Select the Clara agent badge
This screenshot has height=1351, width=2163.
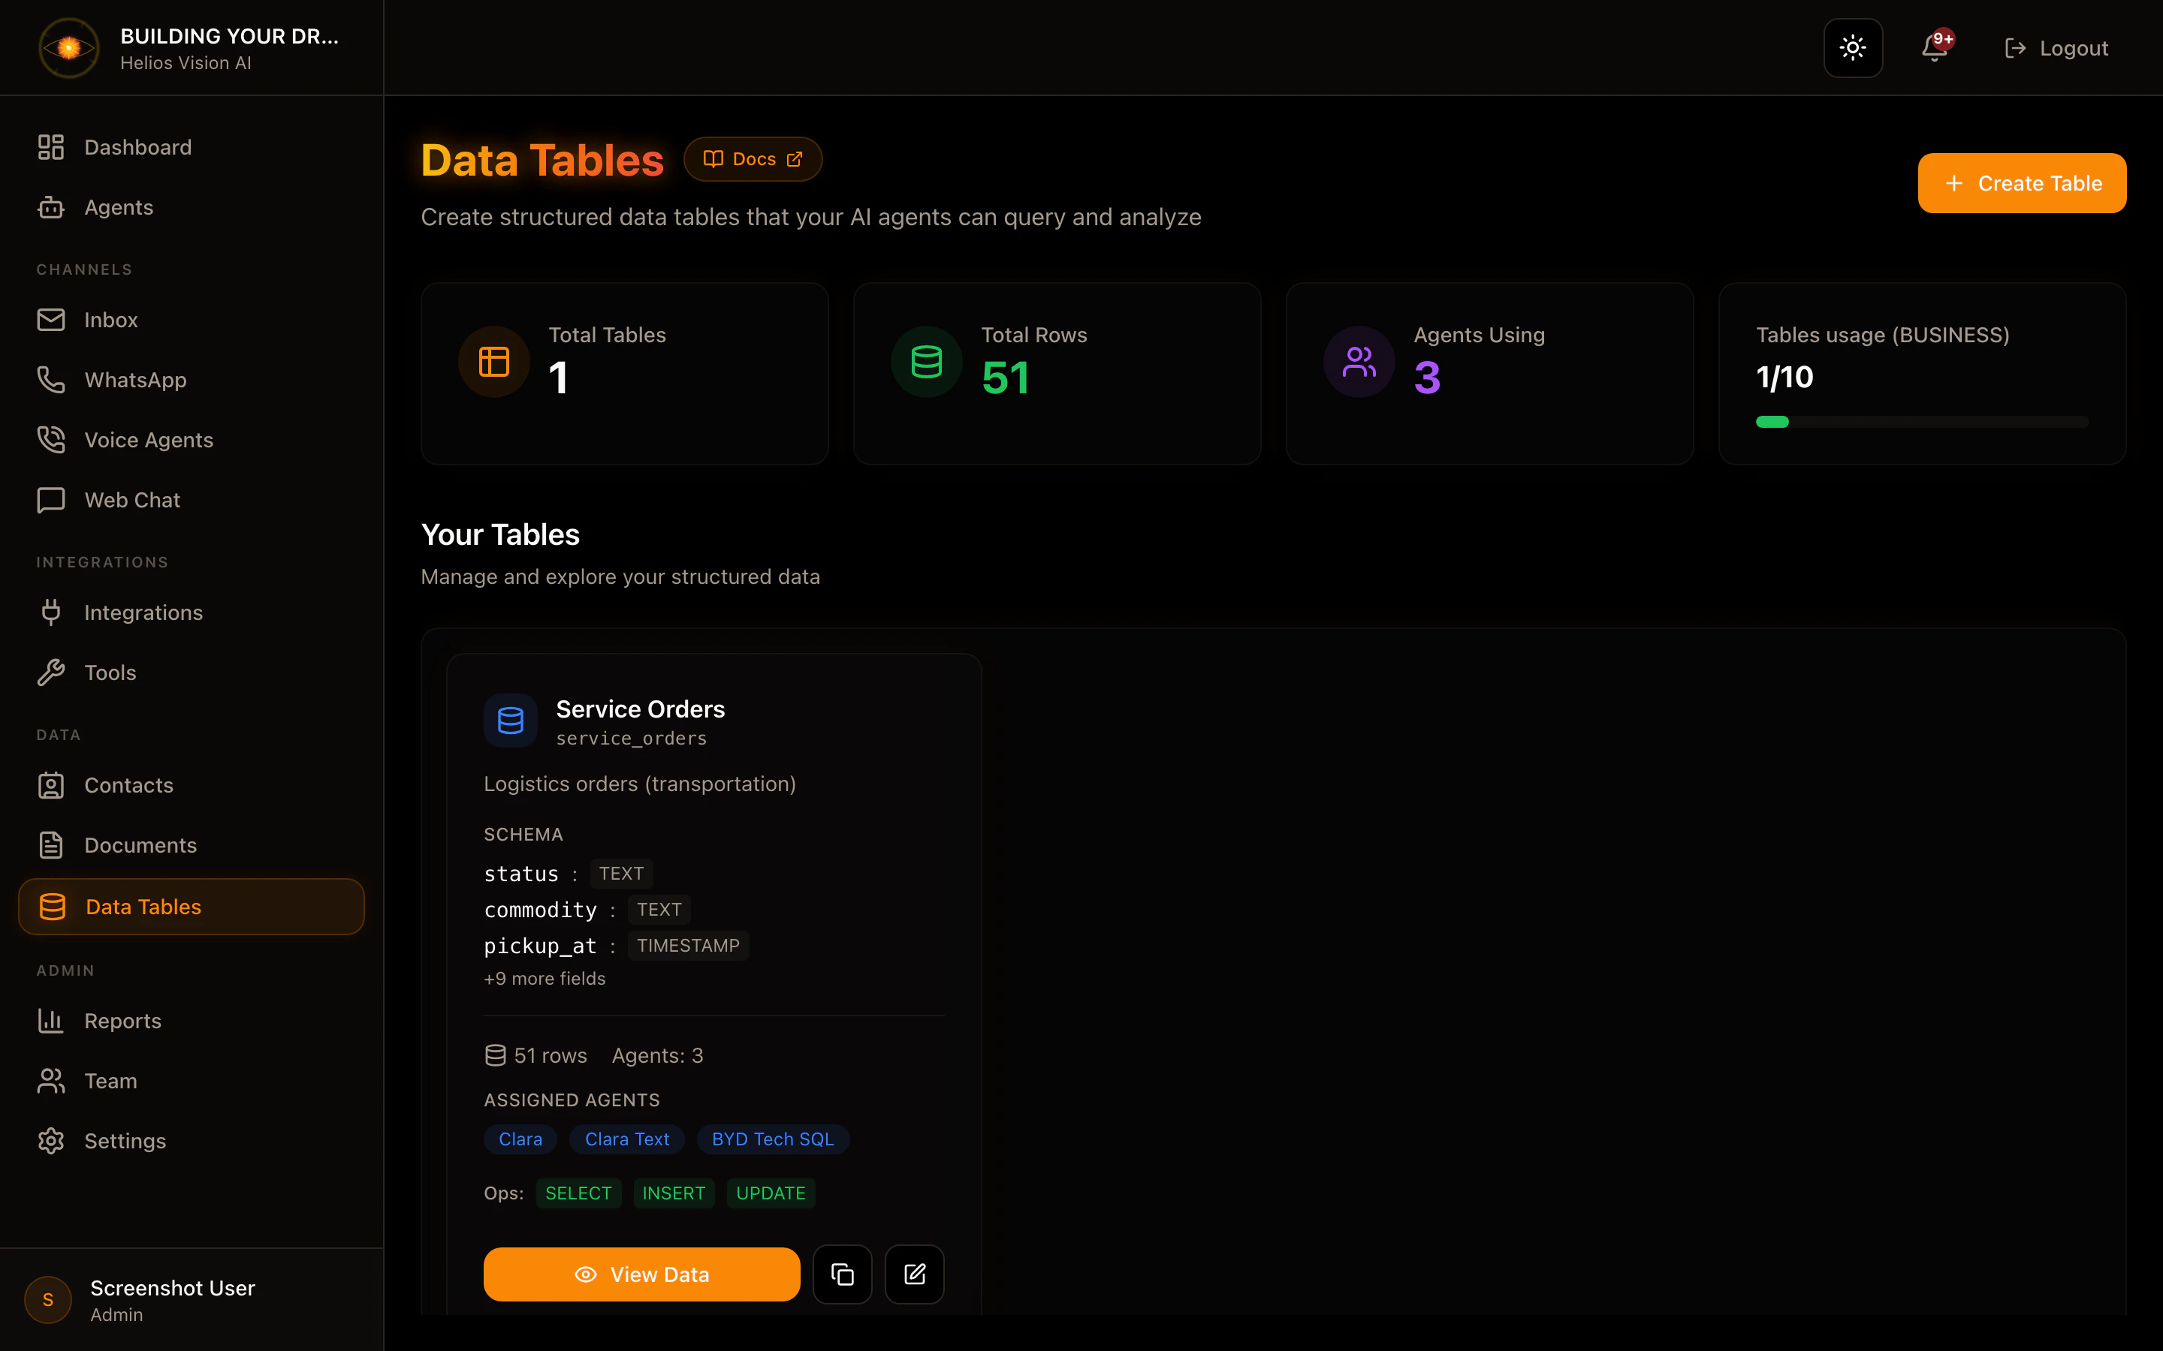(519, 1139)
